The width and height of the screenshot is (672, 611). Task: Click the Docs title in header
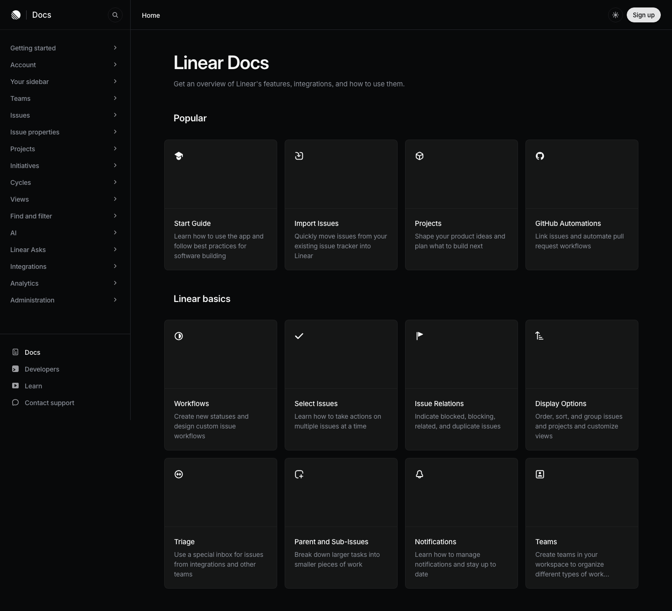[x=42, y=15]
